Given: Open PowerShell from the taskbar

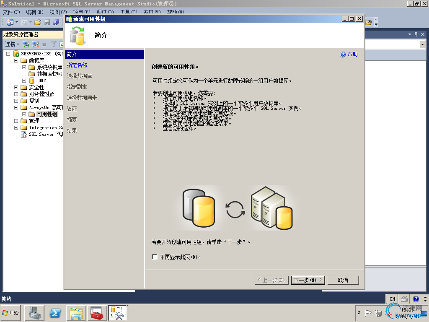Looking at the screenshot, I should (x=55, y=313).
